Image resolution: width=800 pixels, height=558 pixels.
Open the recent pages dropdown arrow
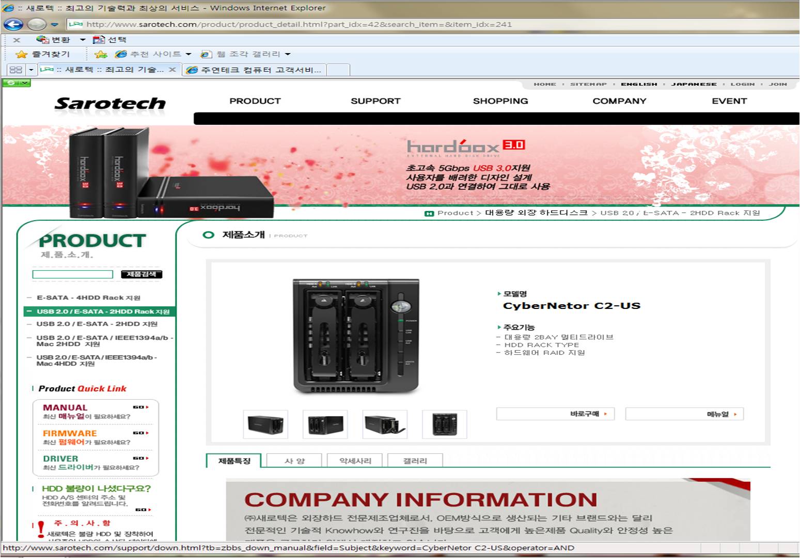point(55,24)
